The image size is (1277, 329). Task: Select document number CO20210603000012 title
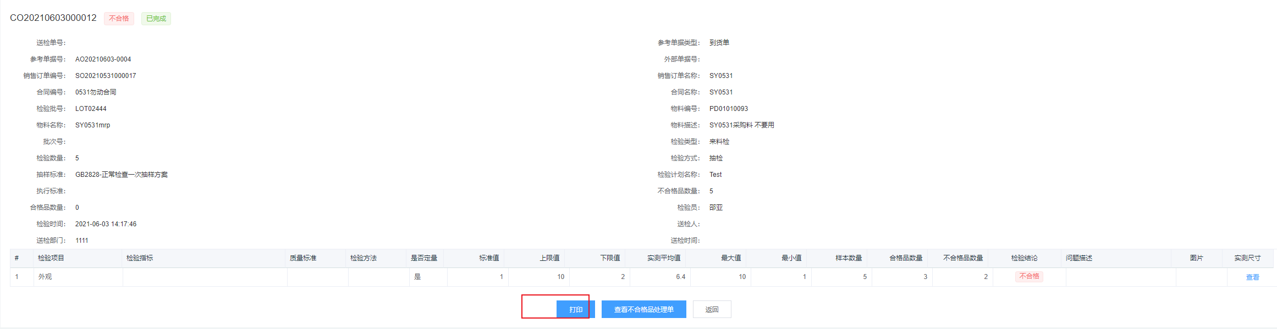(53, 18)
